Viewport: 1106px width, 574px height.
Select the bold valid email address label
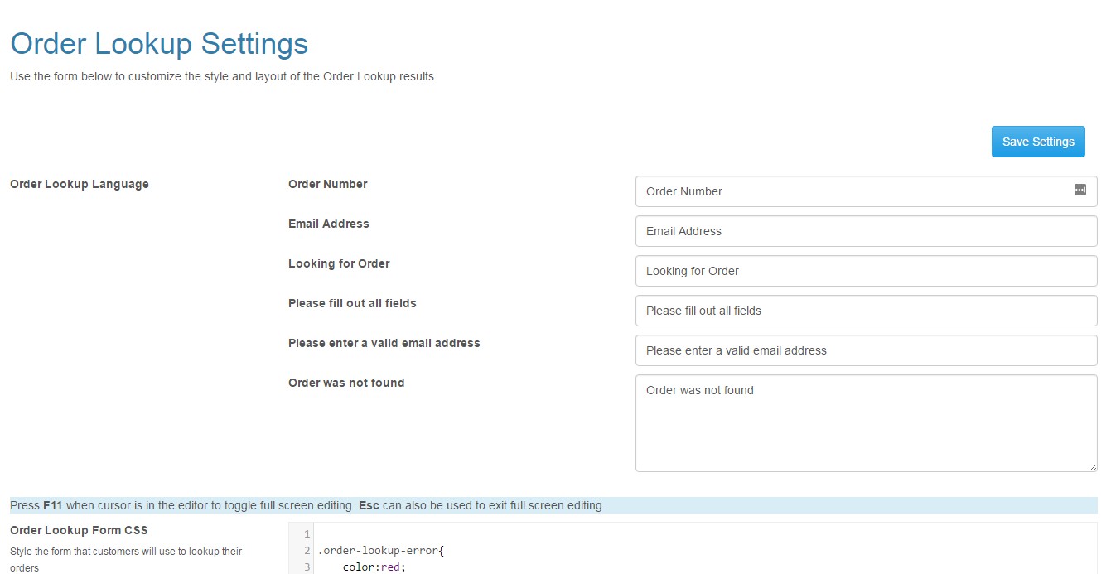384,343
